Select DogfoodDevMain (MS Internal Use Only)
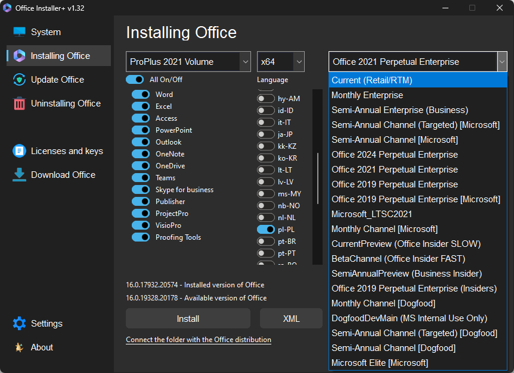This screenshot has width=514, height=373. pyautogui.click(x=417, y=318)
